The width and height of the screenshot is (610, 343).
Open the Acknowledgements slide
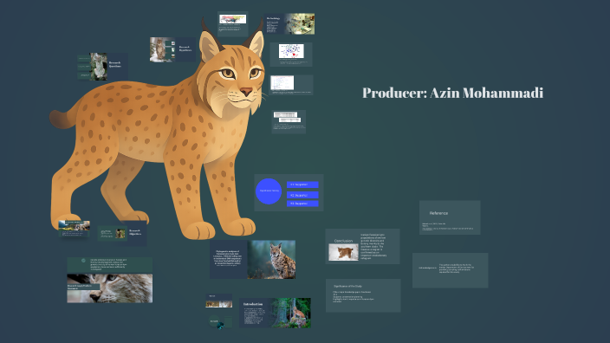(x=450, y=270)
